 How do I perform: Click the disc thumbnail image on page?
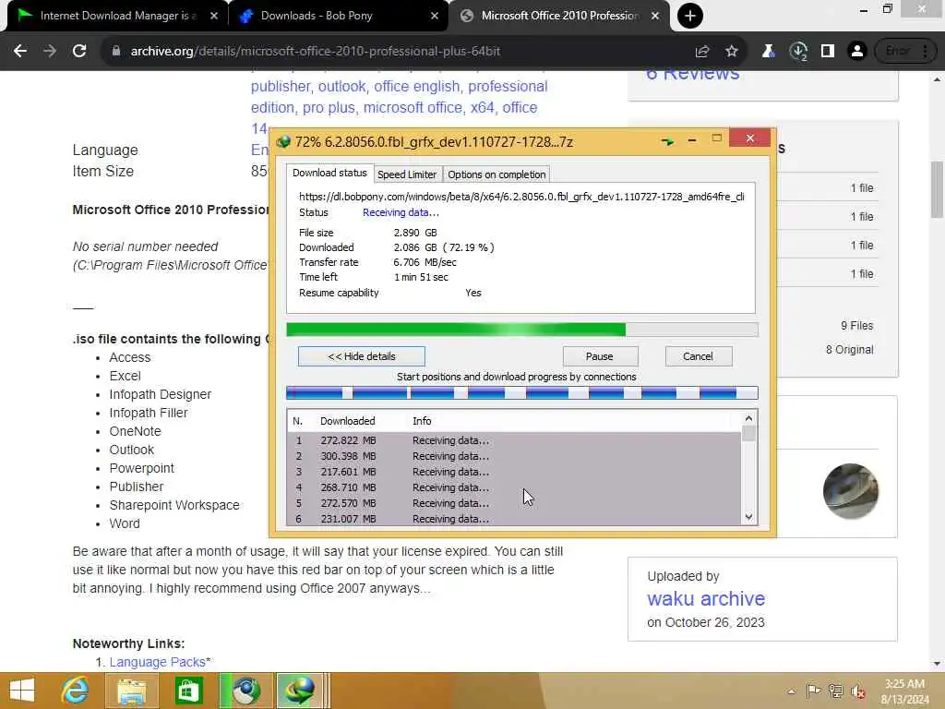tap(850, 491)
